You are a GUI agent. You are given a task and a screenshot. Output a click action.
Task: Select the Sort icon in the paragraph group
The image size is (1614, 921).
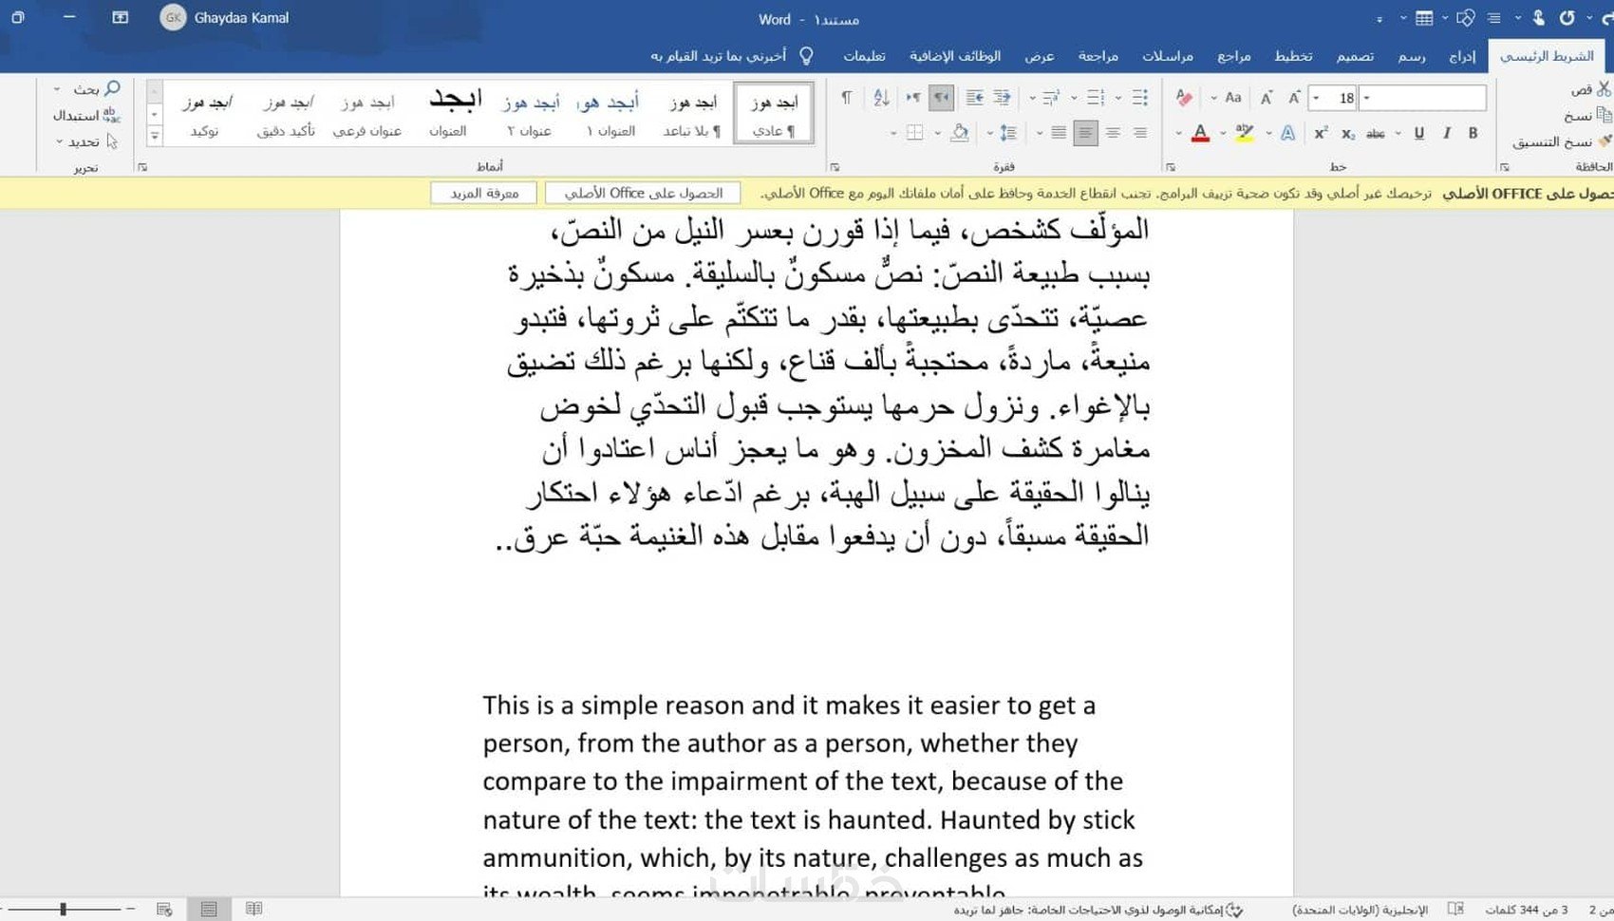(x=880, y=98)
